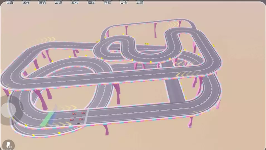
Task: Pick the pink pillar beneath the bottom-center track
Action: click(106, 130)
